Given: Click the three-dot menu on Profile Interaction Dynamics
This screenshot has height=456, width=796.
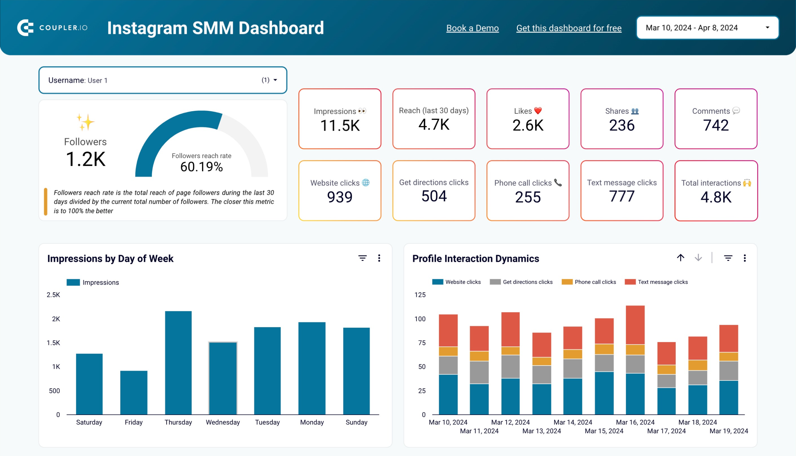Looking at the screenshot, I should pos(745,257).
